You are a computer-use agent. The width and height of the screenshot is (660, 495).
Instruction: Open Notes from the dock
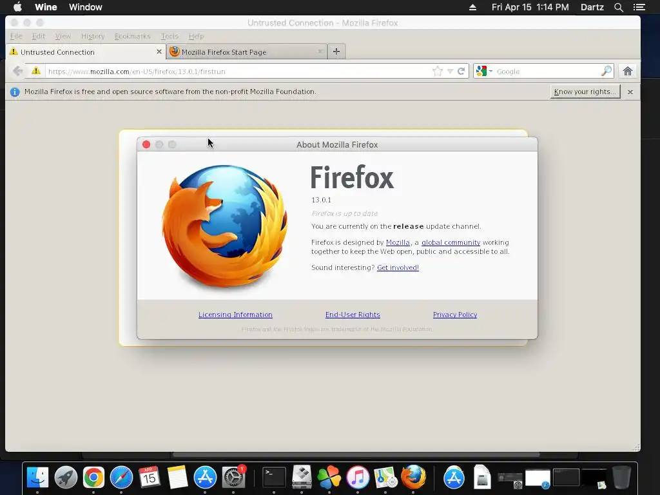[x=177, y=478]
